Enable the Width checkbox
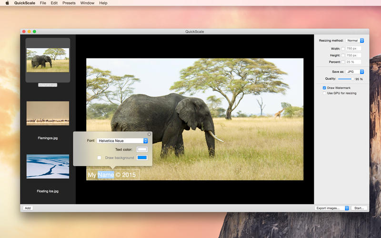 pos(343,49)
